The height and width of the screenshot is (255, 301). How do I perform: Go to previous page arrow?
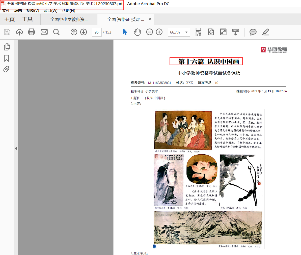pos(74,32)
